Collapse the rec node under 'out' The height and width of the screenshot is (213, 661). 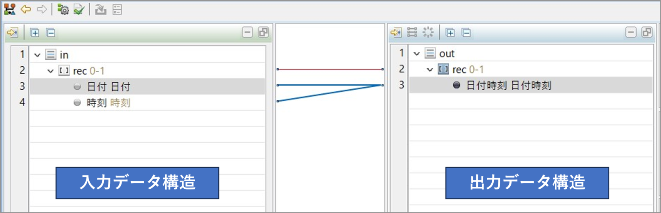(429, 70)
